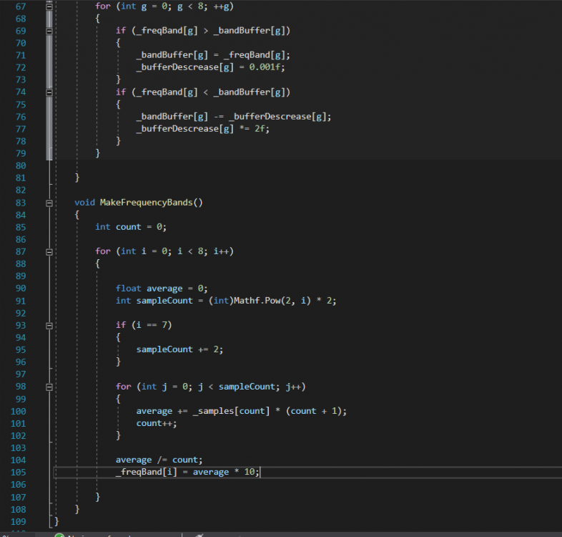
Task: Collapse the if block at line 69
Action: [49, 31]
